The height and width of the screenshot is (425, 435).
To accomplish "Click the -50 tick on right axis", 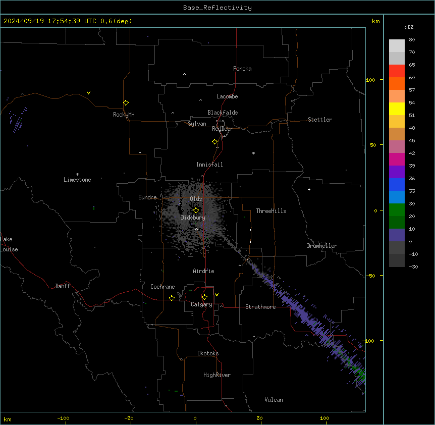I will pos(370,276).
